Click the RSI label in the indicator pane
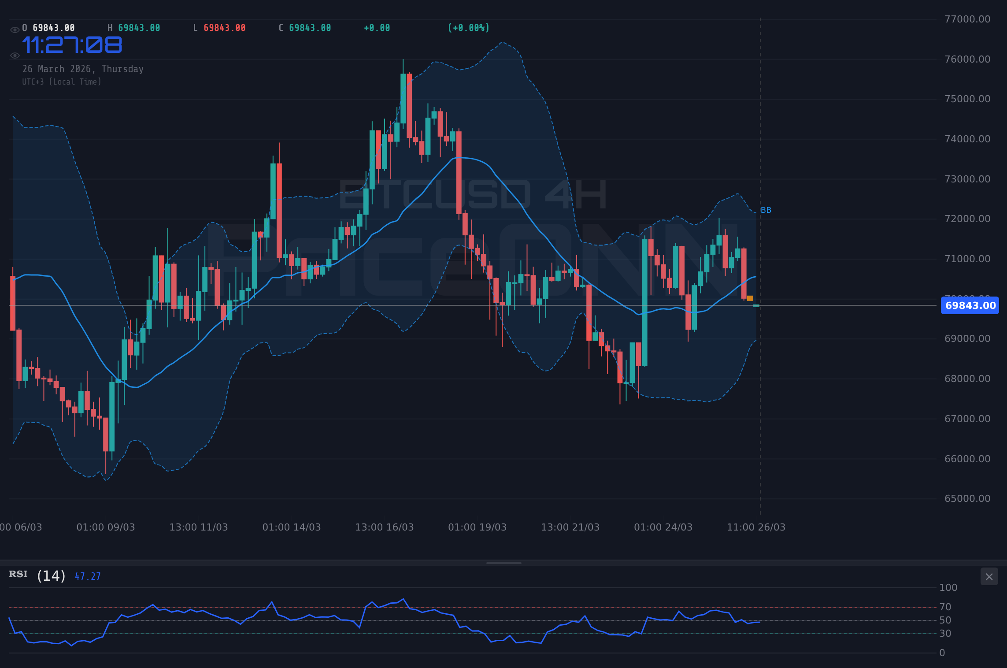 18,575
